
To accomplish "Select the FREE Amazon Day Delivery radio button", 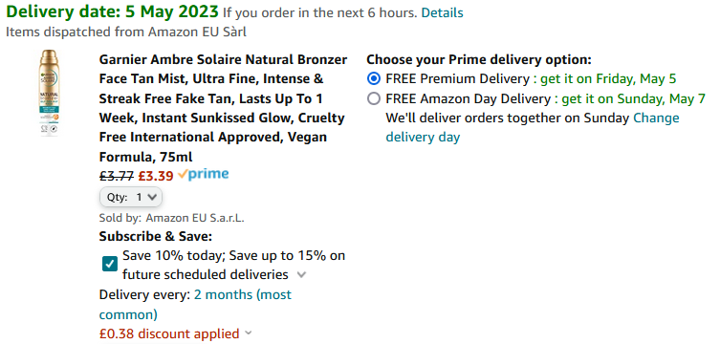I will point(374,98).
